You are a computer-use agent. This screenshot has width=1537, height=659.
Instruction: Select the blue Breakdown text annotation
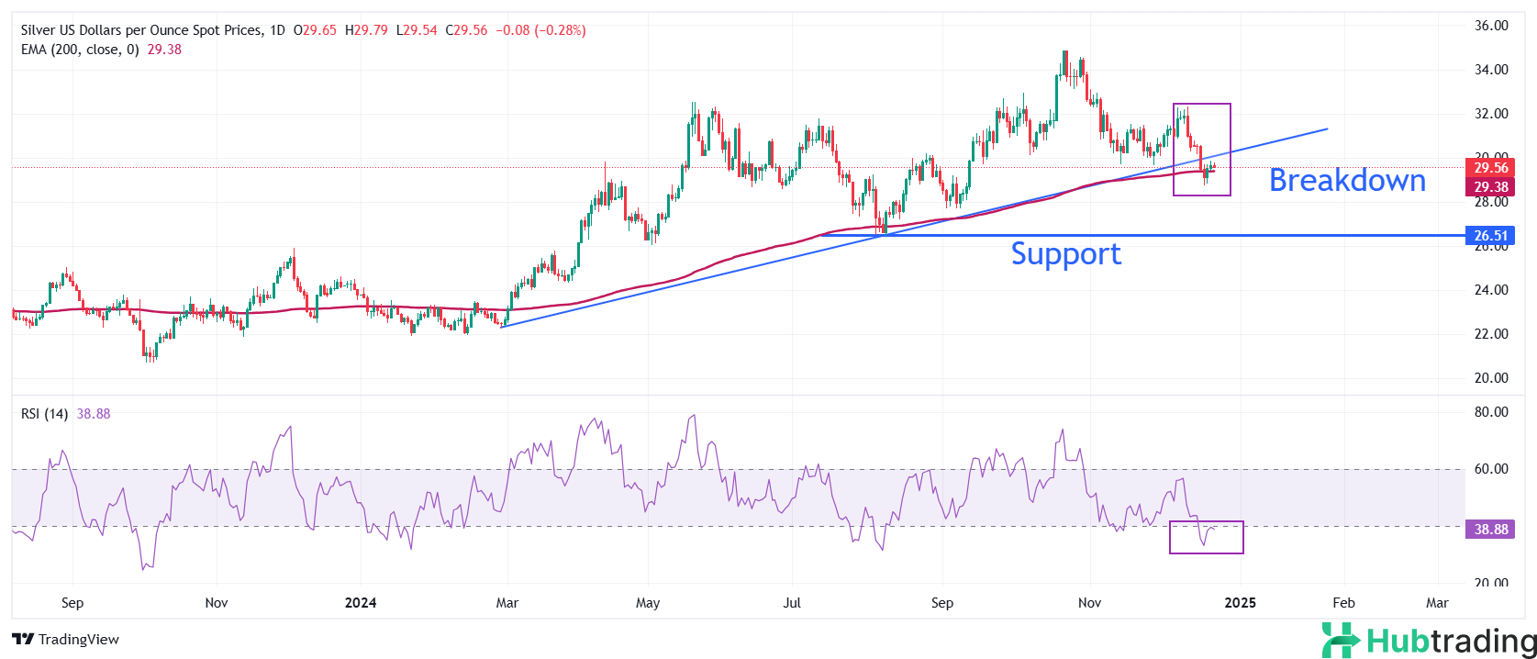[x=1346, y=181]
